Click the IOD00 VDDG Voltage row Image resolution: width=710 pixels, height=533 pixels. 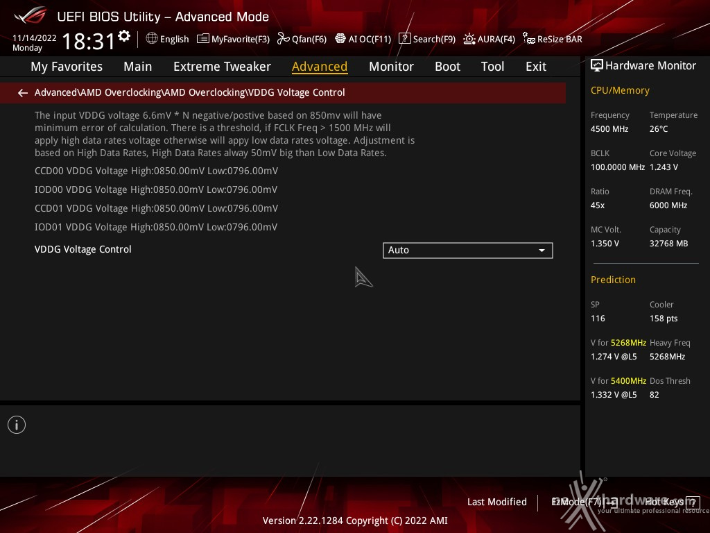[156, 189]
